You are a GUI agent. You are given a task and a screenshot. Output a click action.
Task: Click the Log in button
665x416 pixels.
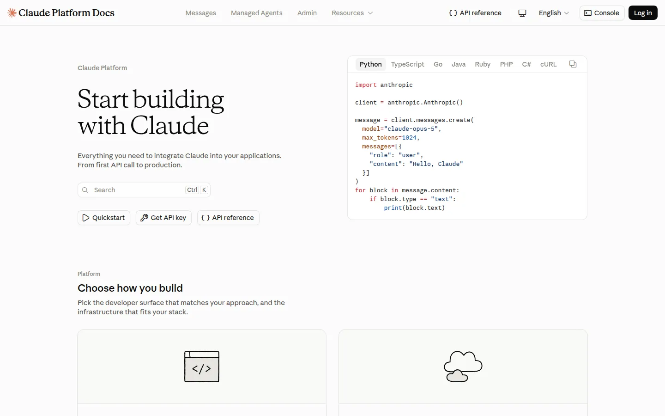[x=643, y=13]
